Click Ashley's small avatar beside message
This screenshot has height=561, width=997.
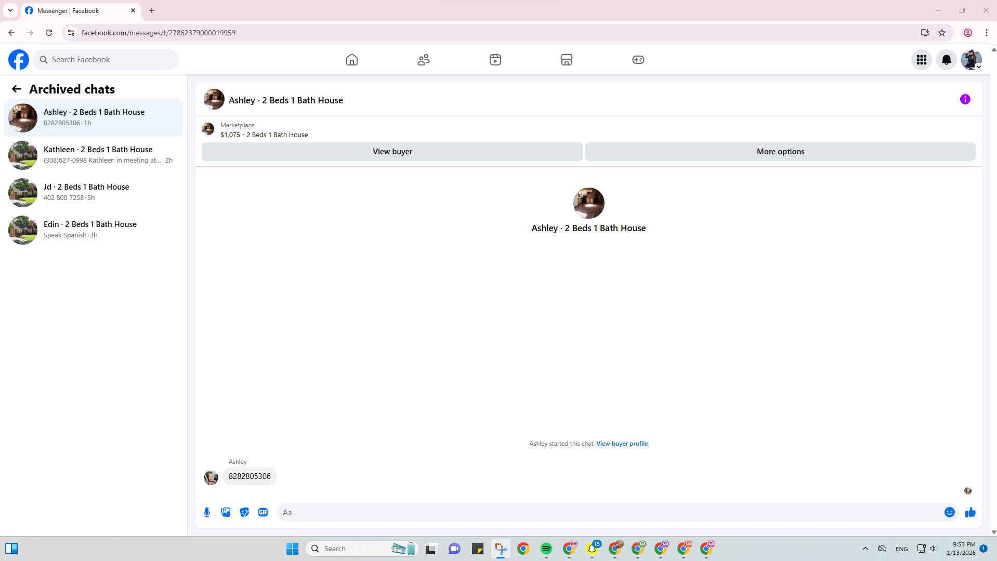tap(211, 477)
